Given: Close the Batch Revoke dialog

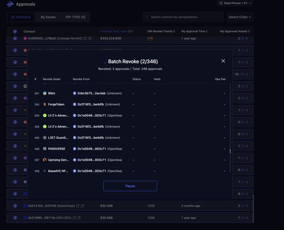Looking at the screenshot, I should click(x=223, y=61).
